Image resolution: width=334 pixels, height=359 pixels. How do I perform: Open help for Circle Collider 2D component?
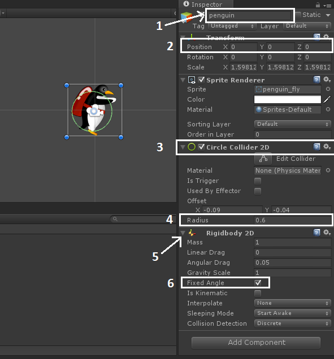[x=316, y=147]
